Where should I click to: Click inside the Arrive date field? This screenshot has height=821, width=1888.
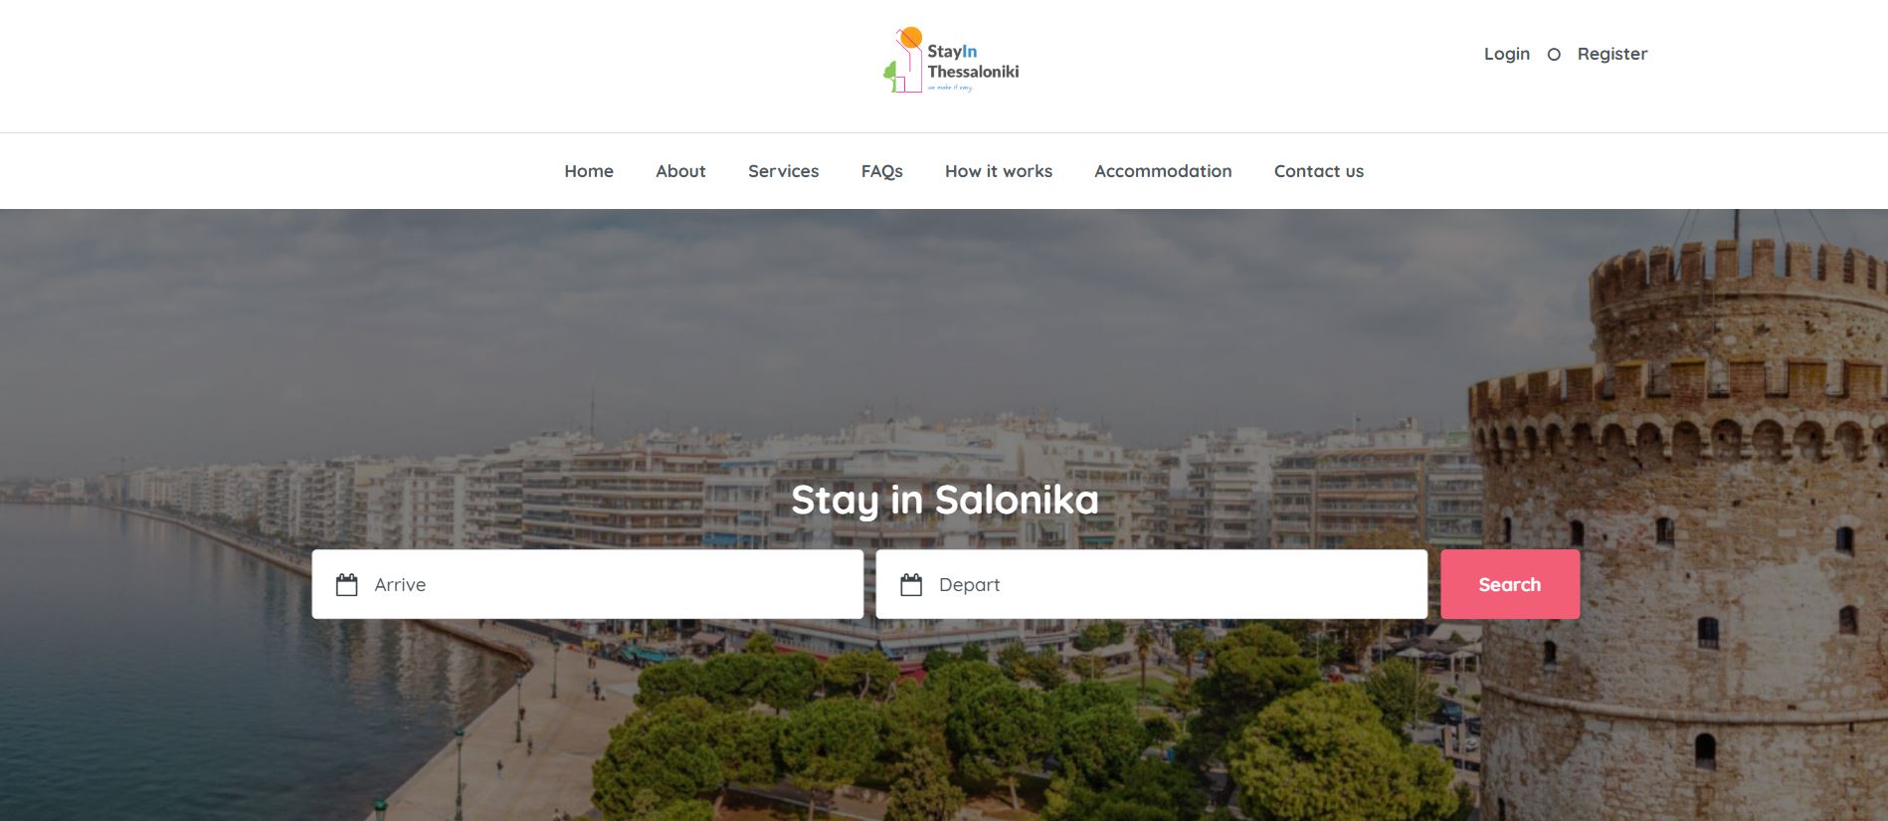[588, 584]
